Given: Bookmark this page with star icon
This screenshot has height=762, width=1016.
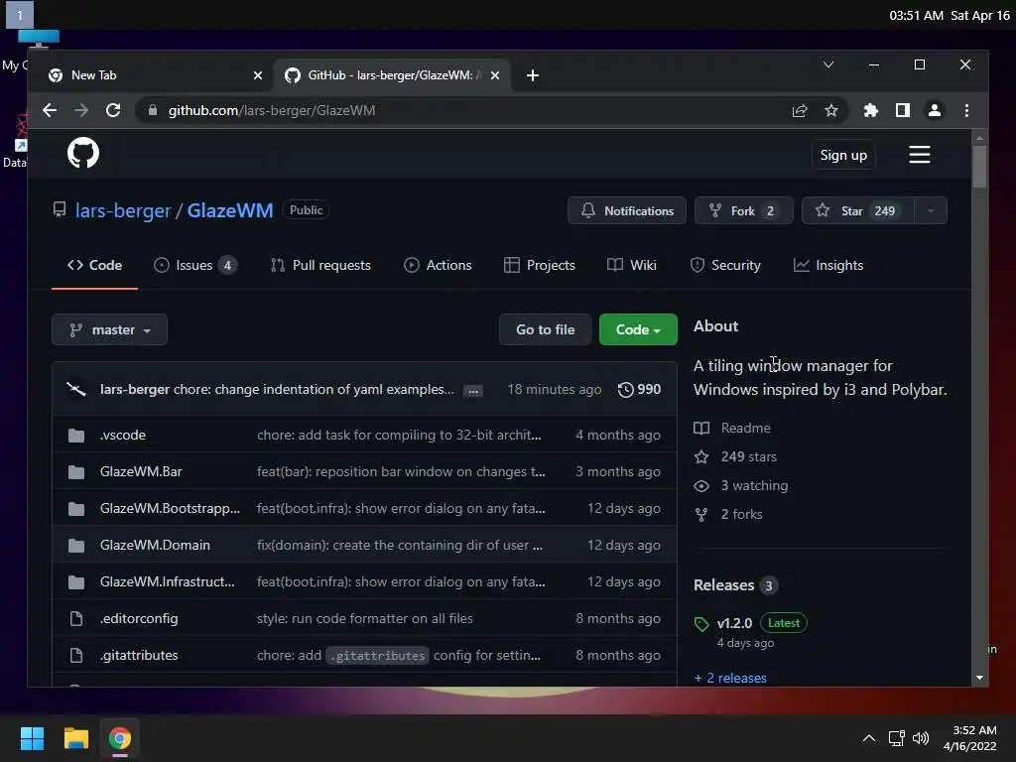Looking at the screenshot, I should [x=831, y=111].
